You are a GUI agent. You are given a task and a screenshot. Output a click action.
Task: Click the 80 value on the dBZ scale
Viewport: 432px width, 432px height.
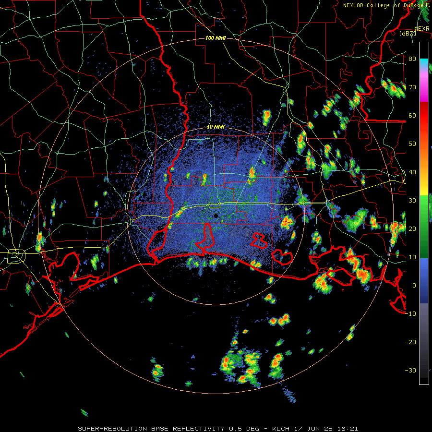click(412, 59)
